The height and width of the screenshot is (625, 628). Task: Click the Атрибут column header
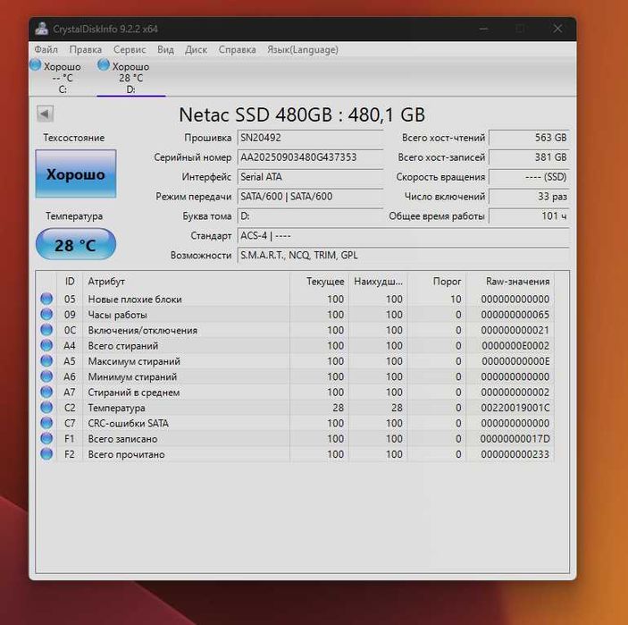pyautogui.click(x=186, y=282)
